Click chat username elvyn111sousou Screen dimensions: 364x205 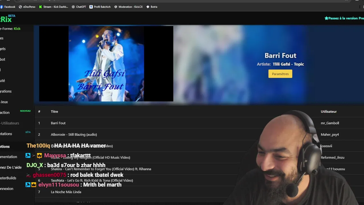[59, 185]
